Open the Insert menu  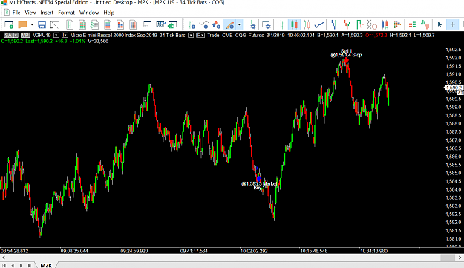click(47, 13)
